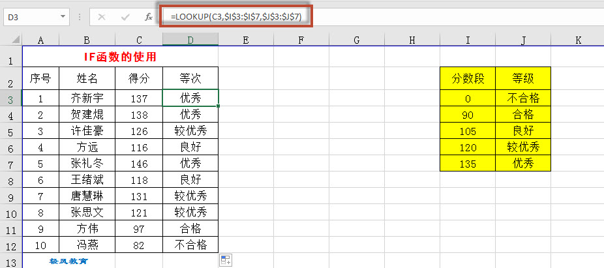The image size is (604, 268).
Task: Click the 等次 header cell
Action: coord(190,78)
